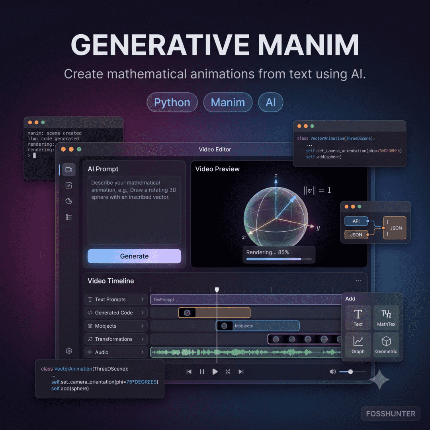Click the Video Editor window title

point(215,149)
